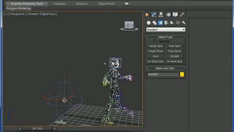Click the ViewCube in the viewport
The height and width of the screenshot is (132, 234).
click(129, 25)
